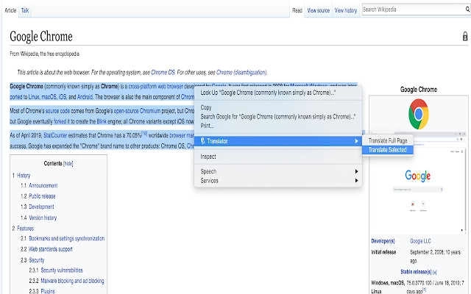This screenshot has height=294, width=471.
Task: Expand the Services submenu arrow
Action: (x=357, y=181)
